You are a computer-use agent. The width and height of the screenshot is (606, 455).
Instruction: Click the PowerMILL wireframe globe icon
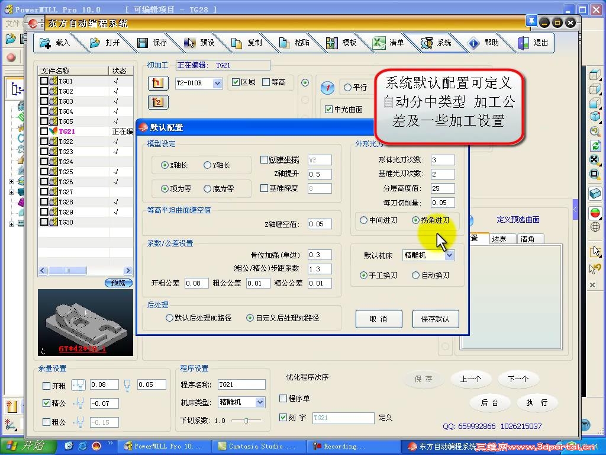(595, 227)
